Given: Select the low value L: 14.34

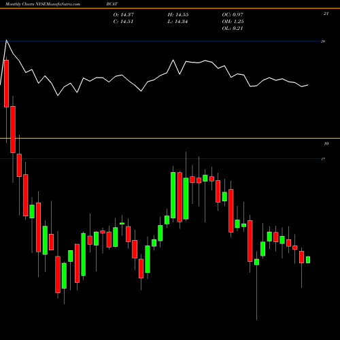Looking at the screenshot, I should (177, 22).
